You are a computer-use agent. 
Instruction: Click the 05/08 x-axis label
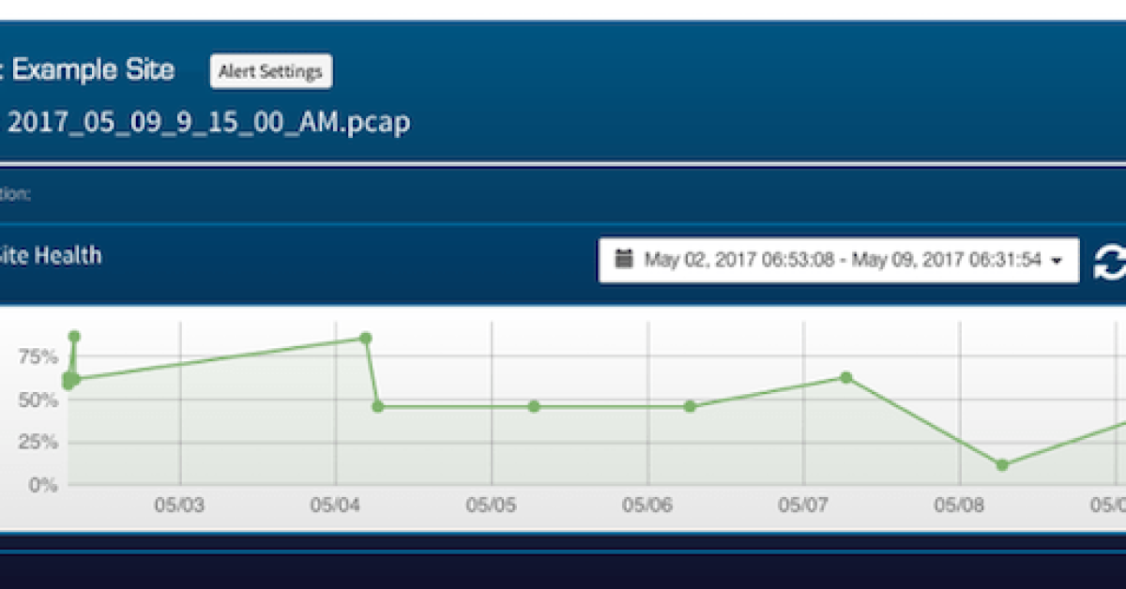pyautogui.click(x=959, y=506)
